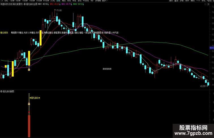The width and height of the screenshot is (214, 138).
Task: Open the 强龙启动主图 indicator settings icon
Action: pos(25,4)
